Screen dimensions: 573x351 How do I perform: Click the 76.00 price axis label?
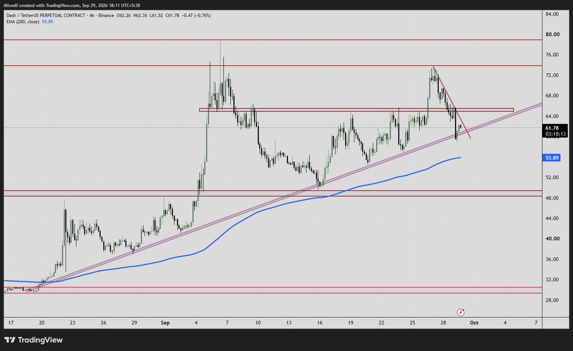click(x=552, y=55)
